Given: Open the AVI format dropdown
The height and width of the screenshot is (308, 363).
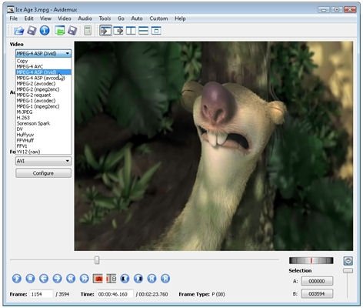Looking at the screenshot, I should pos(44,161).
